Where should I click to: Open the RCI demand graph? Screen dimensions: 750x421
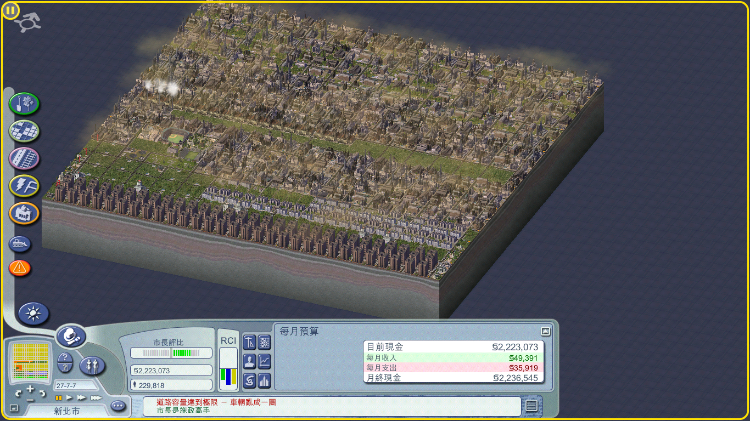(x=228, y=368)
